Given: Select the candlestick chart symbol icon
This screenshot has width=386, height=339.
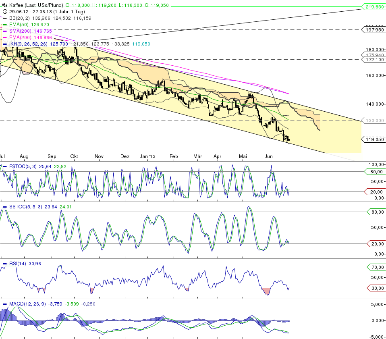Looking at the screenshot, I should pyautogui.click(x=5, y=5).
